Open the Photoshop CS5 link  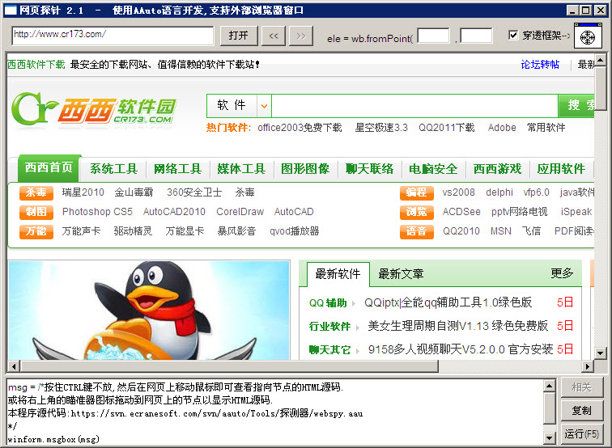(x=97, y=212)
